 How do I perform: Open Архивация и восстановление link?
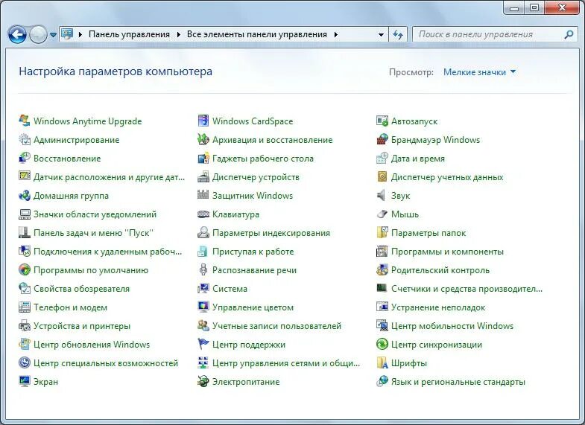[272, 140]
